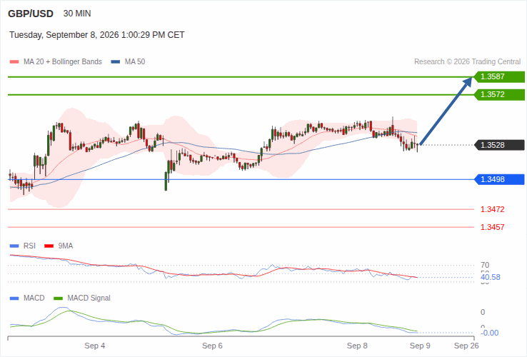Click the 1.3472 support level label
The height and width of the screenshot is (357, 527).
[493, 209]
